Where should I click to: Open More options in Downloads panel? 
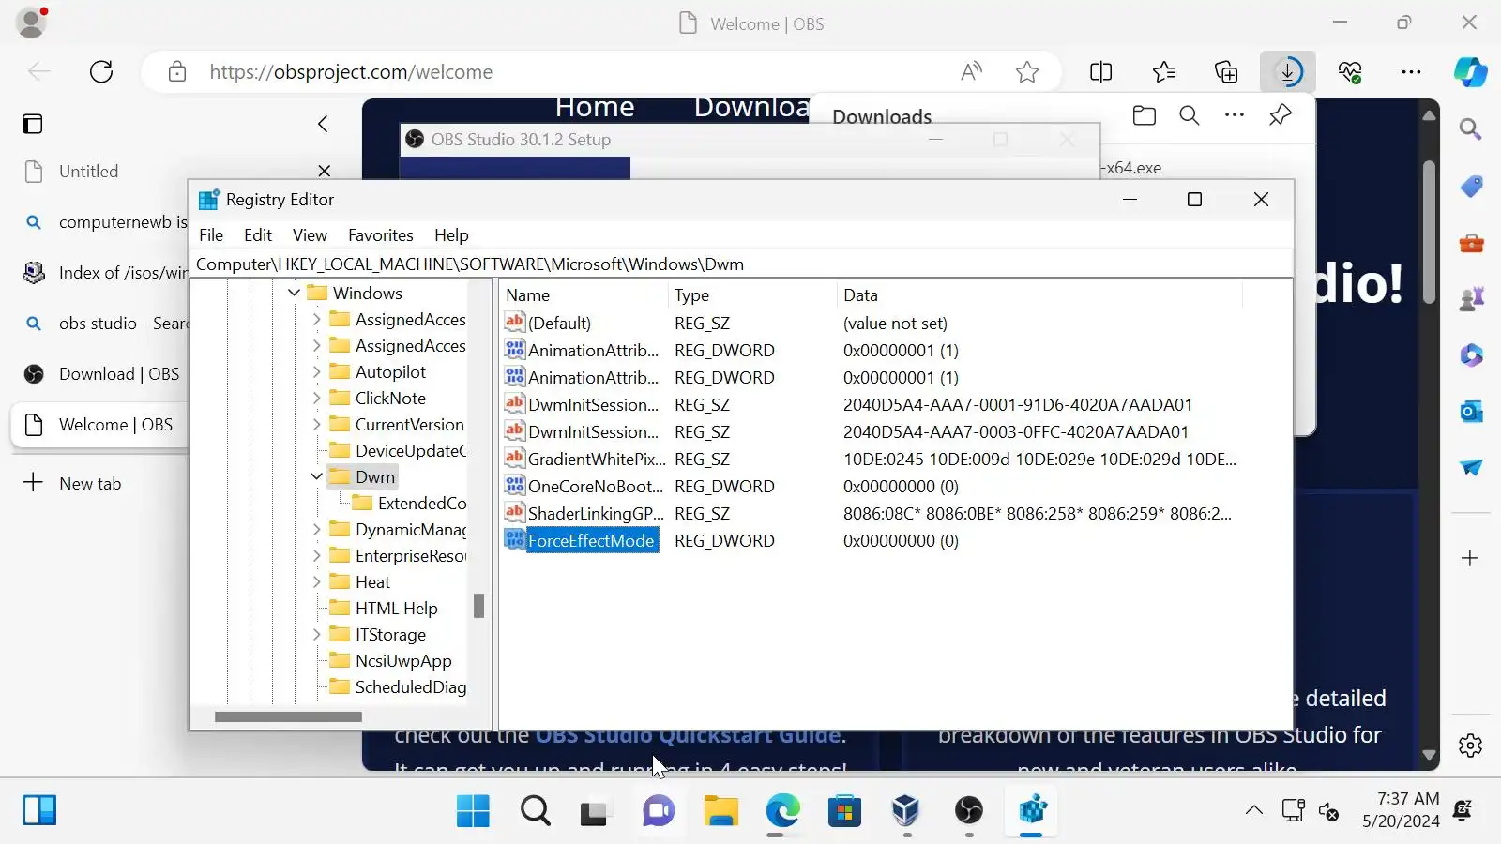tap(1235, 115)
